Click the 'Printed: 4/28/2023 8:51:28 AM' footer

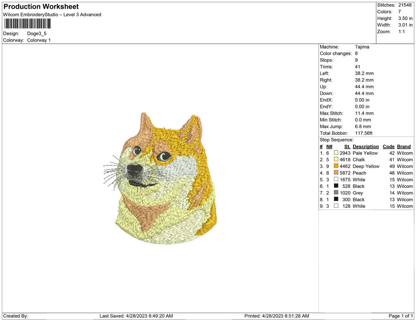click(x=277, y=316)
